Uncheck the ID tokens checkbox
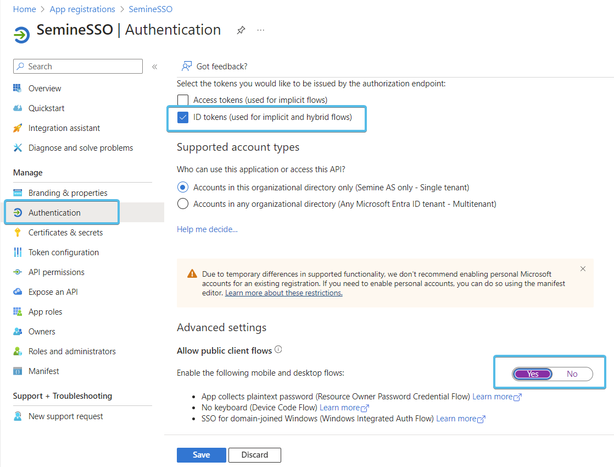The width and height of the screenshot is (614, 467). tap(183, 117)
